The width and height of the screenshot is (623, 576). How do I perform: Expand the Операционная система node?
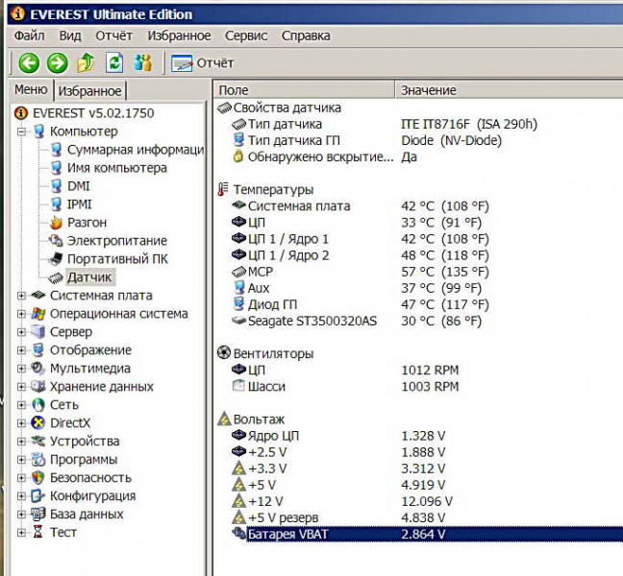[21, 314]
